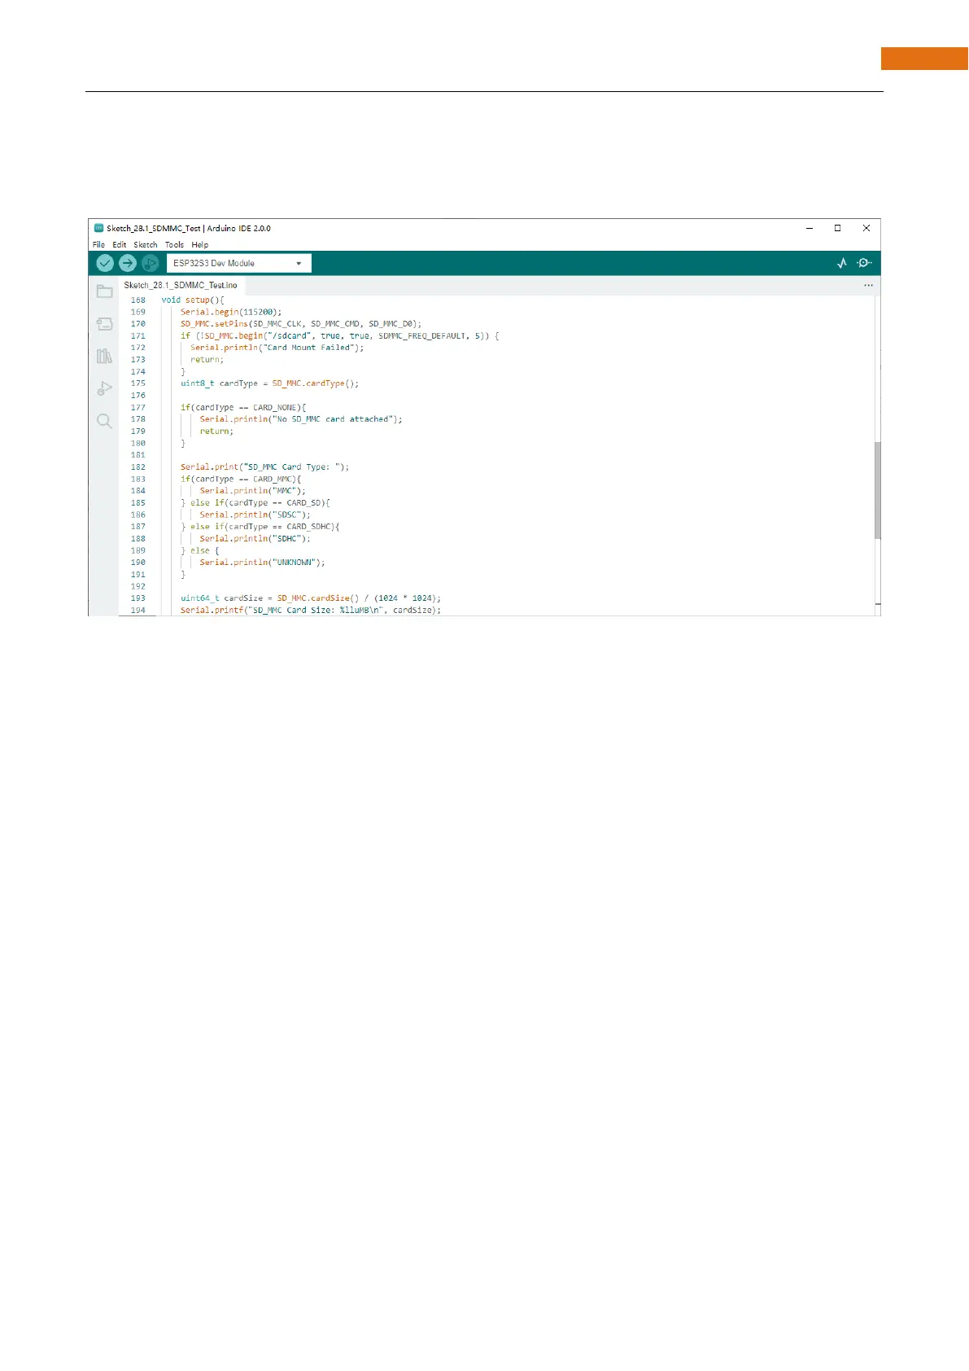
Task: Click the Upload arrow button
Action: (x=128, y=263)
